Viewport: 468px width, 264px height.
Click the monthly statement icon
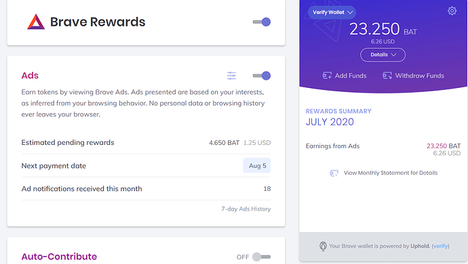coord(334,173)
